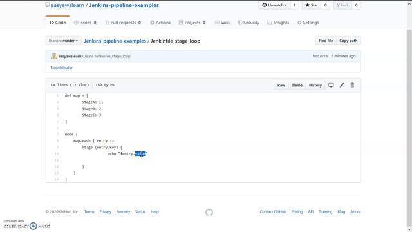Viewport: 412px width, 232px height.
Task: Open the Branch: master selector
Action: pos(63,41)
